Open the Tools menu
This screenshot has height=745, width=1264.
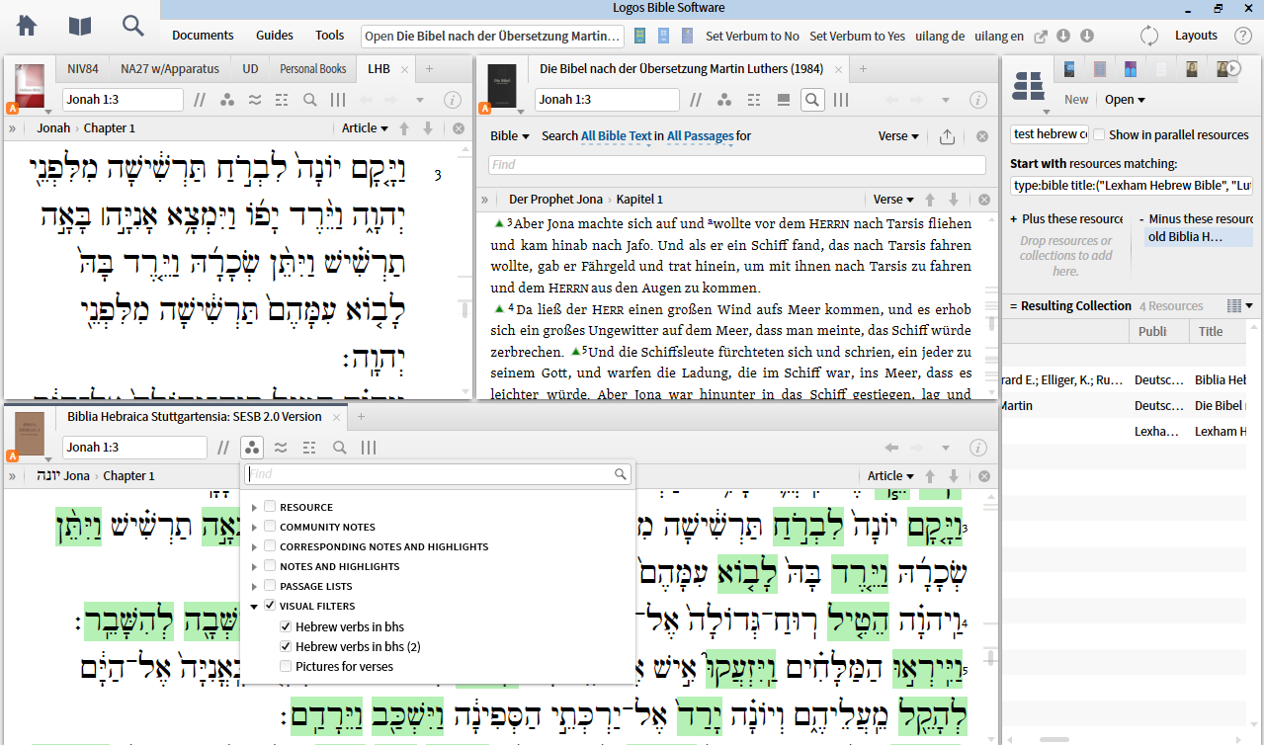point(330,36)
